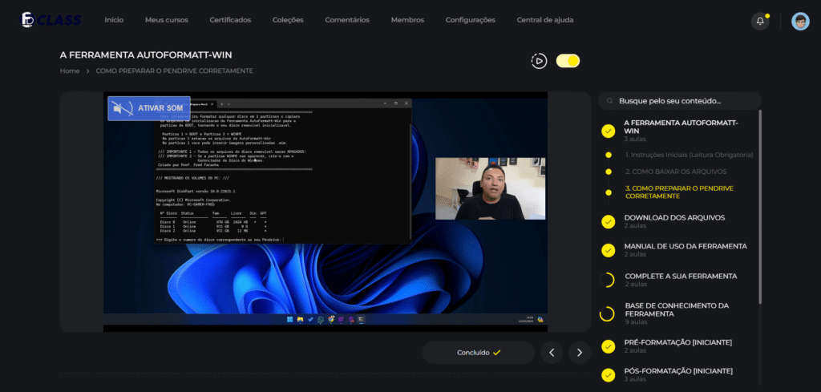The height and width of the screenshot is (392, 821).
Task: Click the course list scrollbar
Action: 760,207
